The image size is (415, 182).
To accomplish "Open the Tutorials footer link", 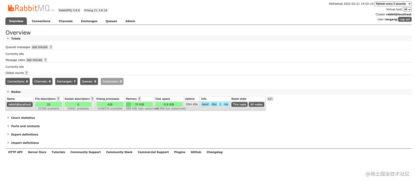I will tap(58, 152).
